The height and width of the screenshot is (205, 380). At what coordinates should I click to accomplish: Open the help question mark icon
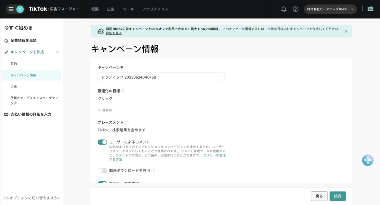pos(295,9)
